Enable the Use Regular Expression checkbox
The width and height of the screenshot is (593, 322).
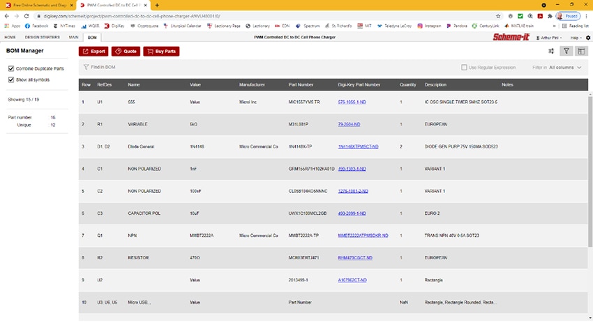coord(465,68)
